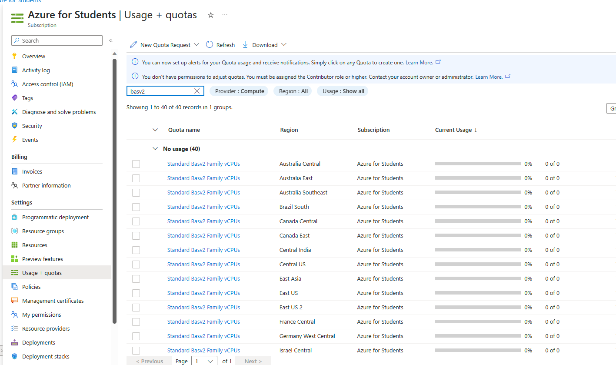Open the Overview page from the sidebar
The image size is (616, 365).
(x=34, y=56)
